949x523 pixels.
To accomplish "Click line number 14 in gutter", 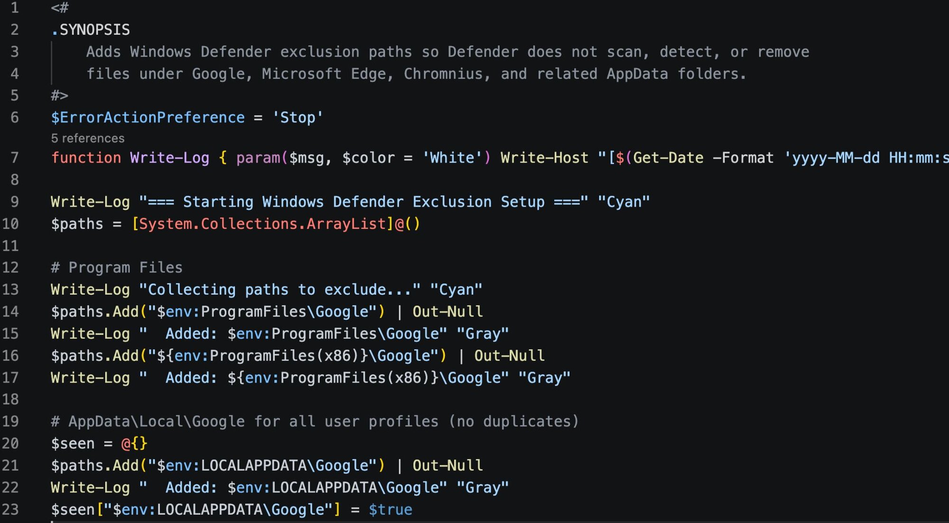I will pos(10,312).
